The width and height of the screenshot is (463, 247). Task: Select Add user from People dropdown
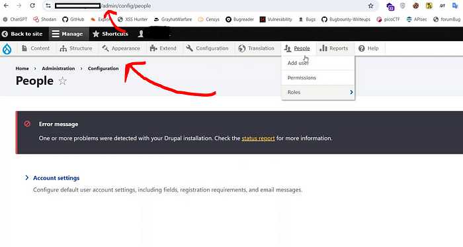pos(317,63)
